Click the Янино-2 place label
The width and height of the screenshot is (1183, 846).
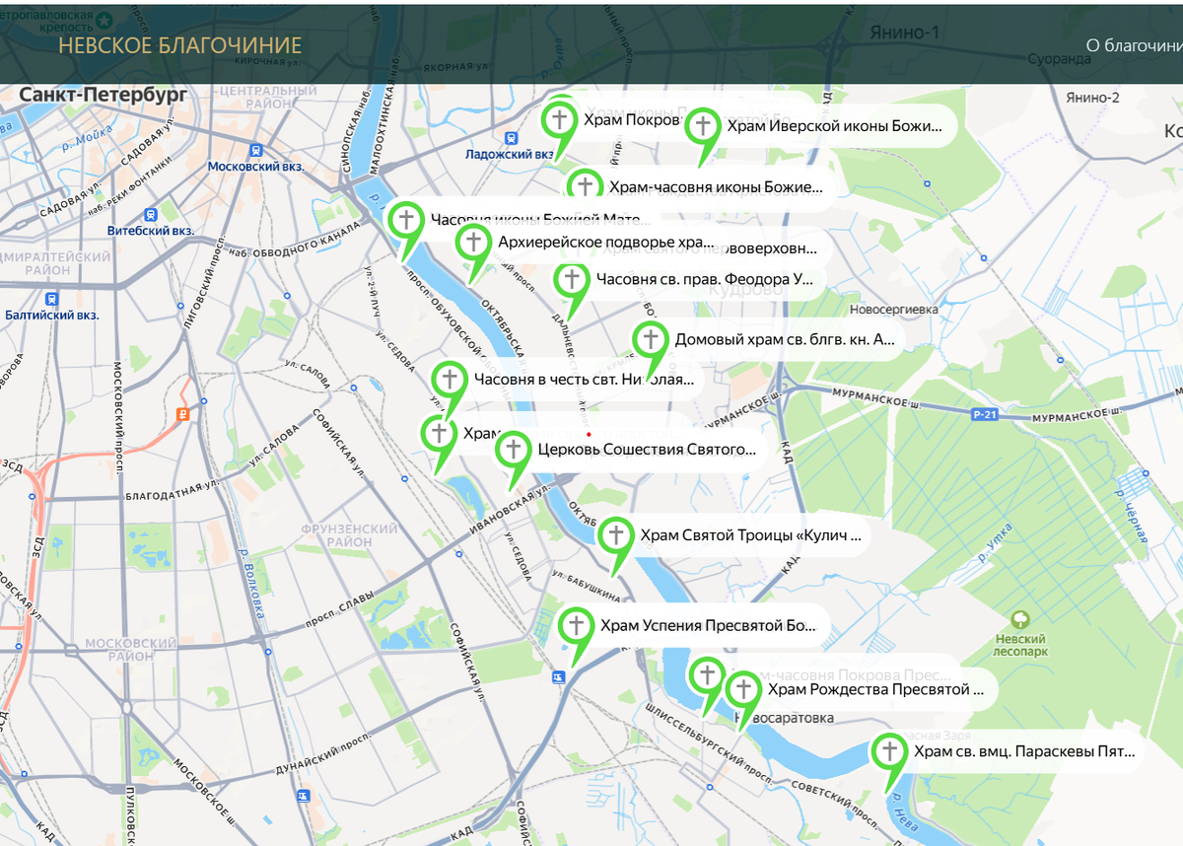(1092, 98)
